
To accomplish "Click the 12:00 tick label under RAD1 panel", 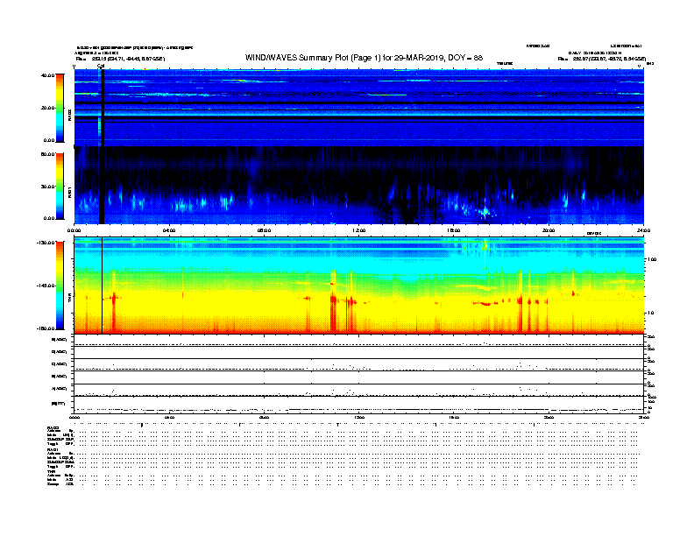I will click(359, 230).
